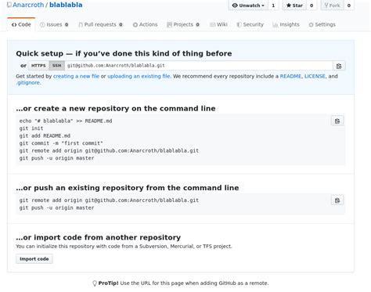Follow the creating a new file link
Image resolution: width=371 pixels, height=292 pixels.
[x=76, y=76]
